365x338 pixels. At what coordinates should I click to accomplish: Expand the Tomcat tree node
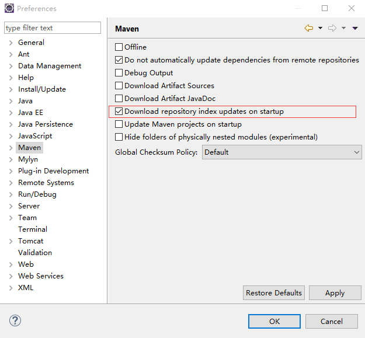point(11,241)
